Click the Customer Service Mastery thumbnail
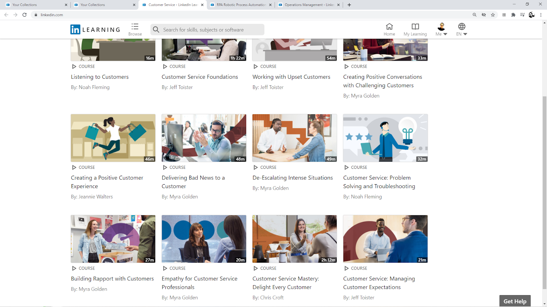This screenshot has width=547, height=307. pyautogui.click(x=295, y=239)
